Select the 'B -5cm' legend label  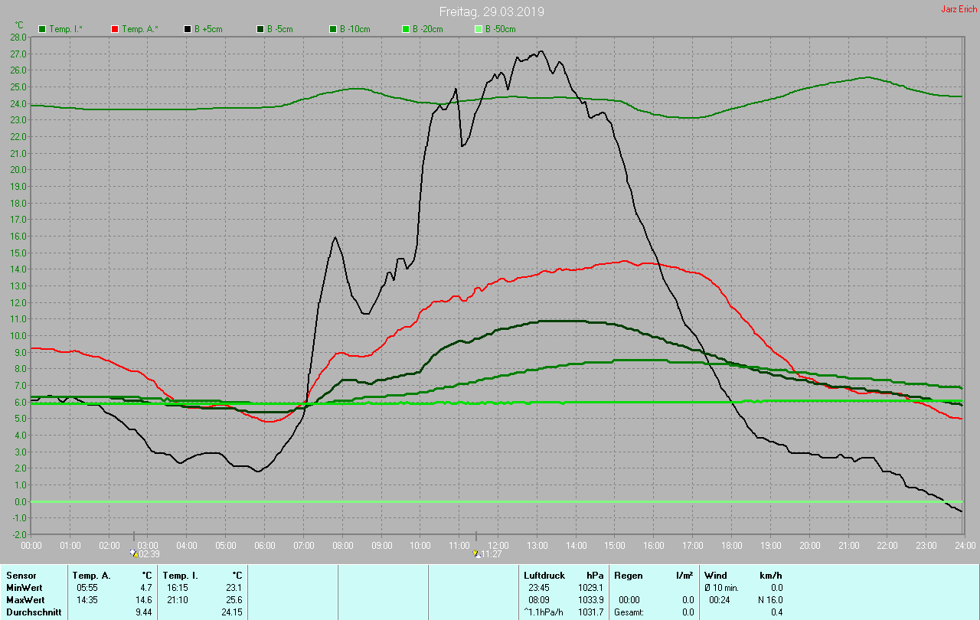point(281,29)
